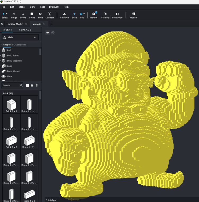Choose the Hinge tool
This screenshot has width=199, height=202.
[14, 15]
